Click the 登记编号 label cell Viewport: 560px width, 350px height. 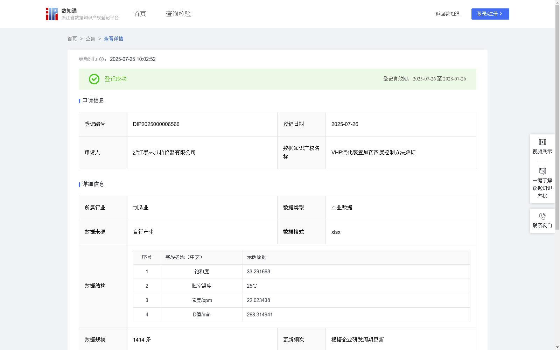(x=103, y=124)
